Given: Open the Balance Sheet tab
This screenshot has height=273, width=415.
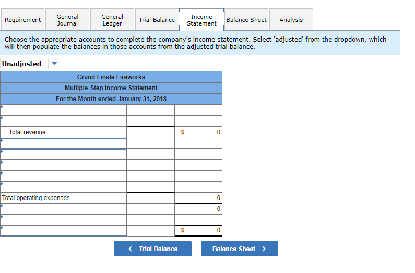Looking at the screenshot, I should (x=246, y=20).
